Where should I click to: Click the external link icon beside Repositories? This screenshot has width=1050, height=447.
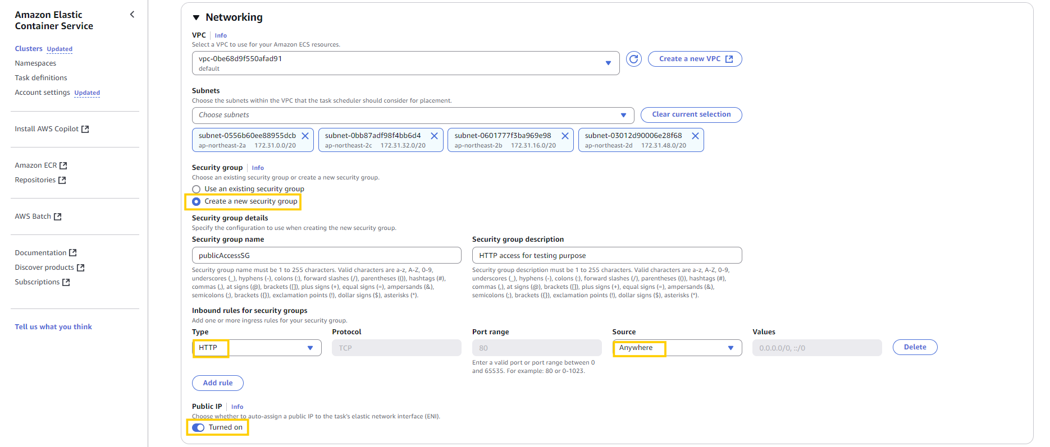click(62, 180)
